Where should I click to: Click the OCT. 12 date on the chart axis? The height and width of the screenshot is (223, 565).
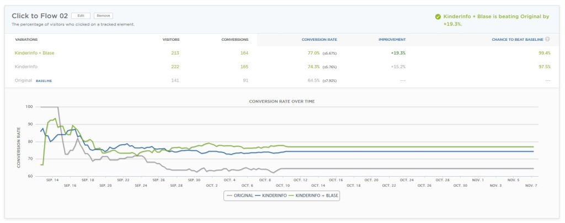[x=301, y=180]
